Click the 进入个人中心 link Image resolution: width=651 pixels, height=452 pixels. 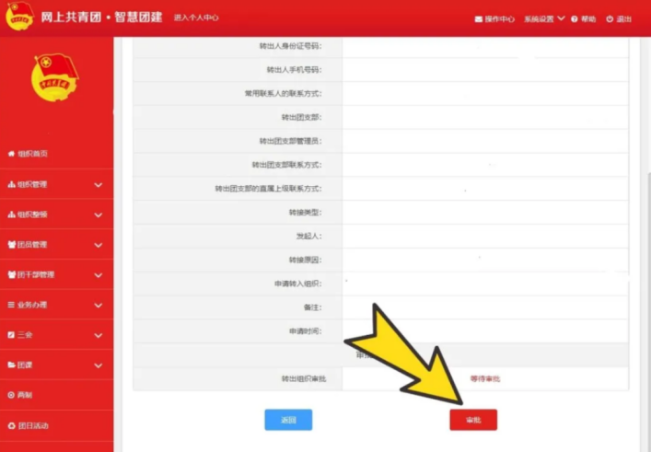coord(194,19)
